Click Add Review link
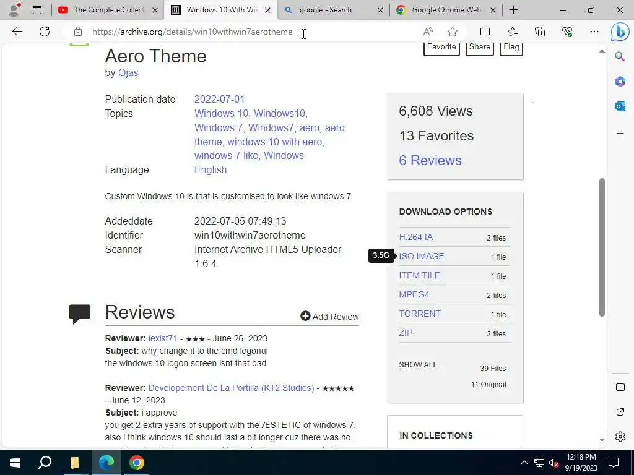This screenshot has width=634, height=475. (x=329, y=317)
